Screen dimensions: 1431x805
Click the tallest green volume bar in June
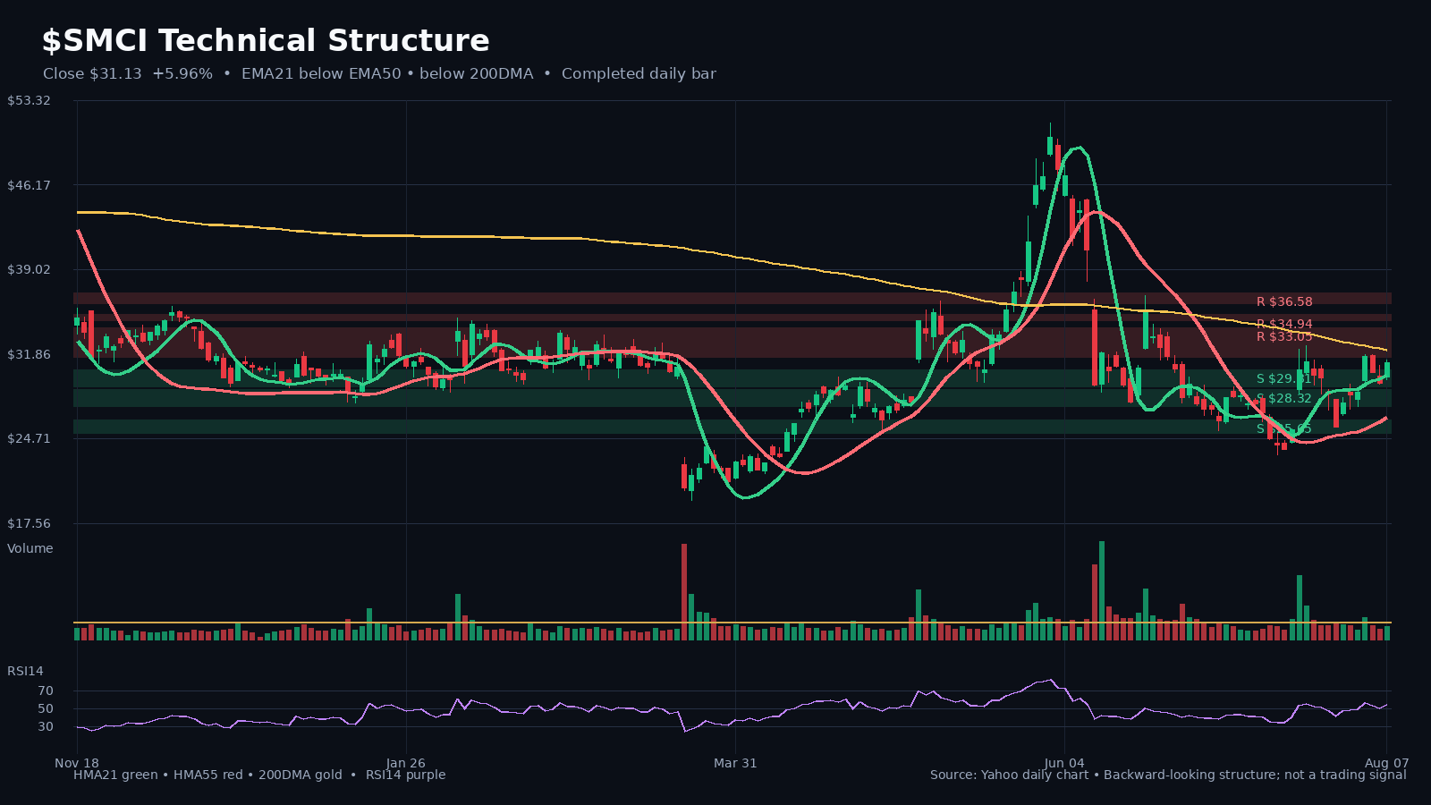click(x=1102, y=590)
